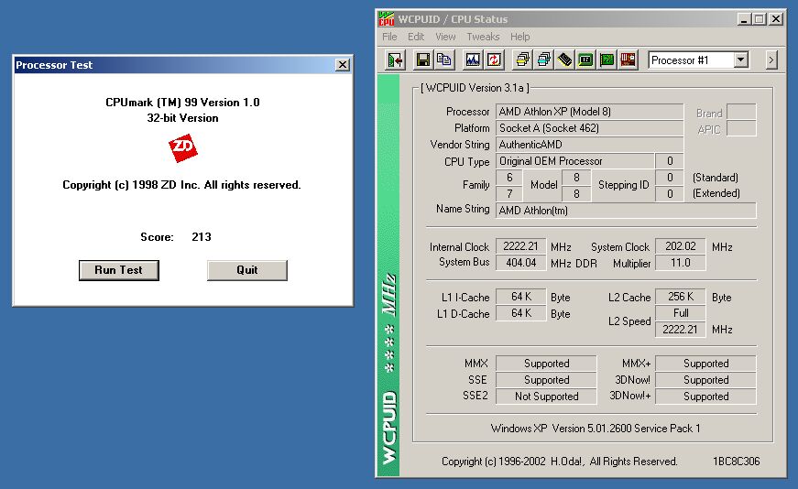Image resolution: width=798 pixels, height=489 pixels.
Task: Close the Processor Test dialog
Action: [x=342, y=65]
